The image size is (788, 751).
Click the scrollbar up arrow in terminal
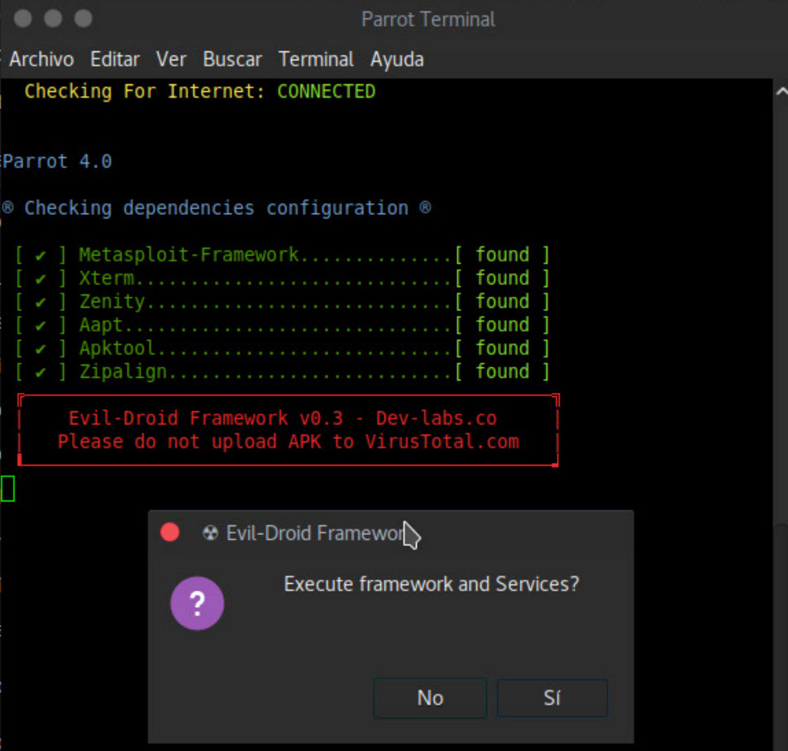[x=781, y=93]
